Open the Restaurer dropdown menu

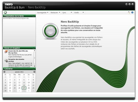coord(55,13)
